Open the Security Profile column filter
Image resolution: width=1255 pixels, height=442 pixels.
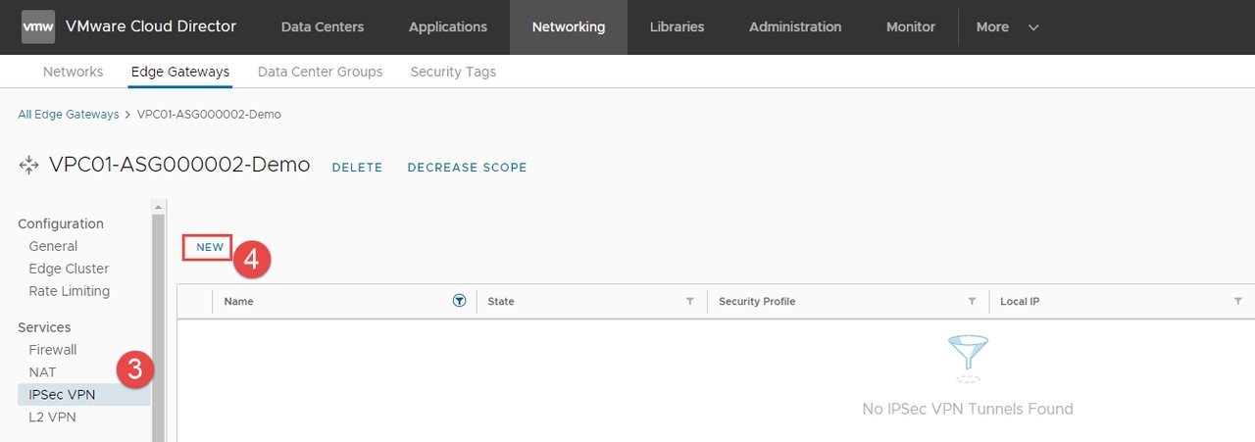[x=972, y=301]
